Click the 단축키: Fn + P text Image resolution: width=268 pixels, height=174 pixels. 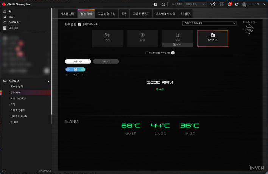point(90,25)
